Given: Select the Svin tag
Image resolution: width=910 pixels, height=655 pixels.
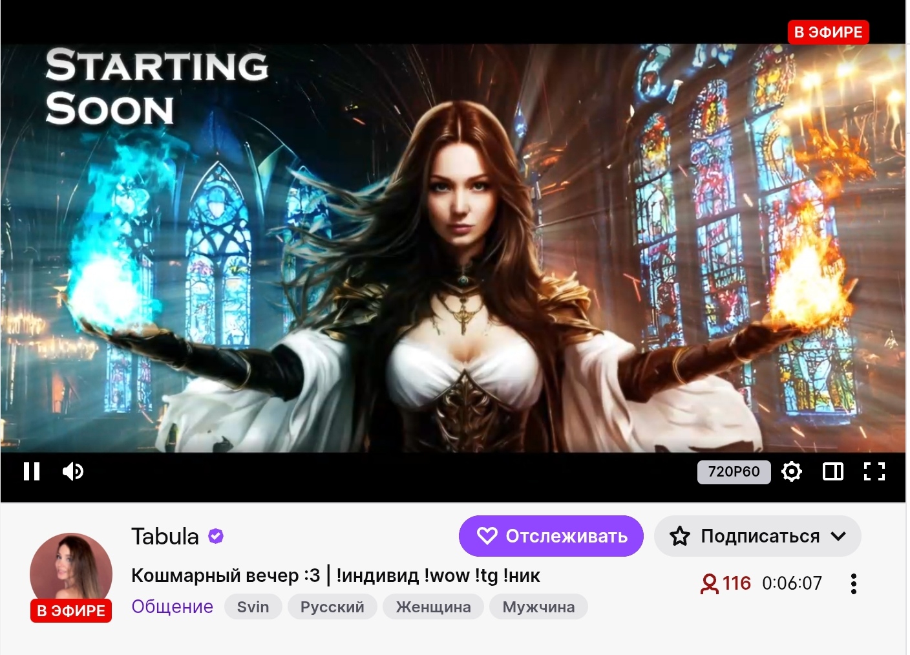Looking at the screenshot, I should [253, 607].
